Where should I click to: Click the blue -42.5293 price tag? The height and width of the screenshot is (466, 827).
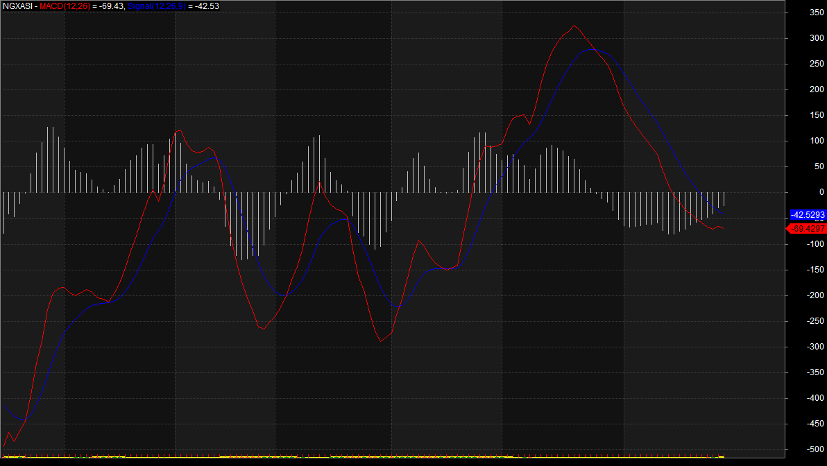[x=808, y=215]
